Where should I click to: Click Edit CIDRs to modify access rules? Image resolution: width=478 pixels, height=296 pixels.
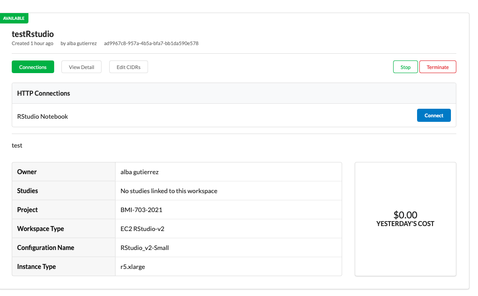point(129,67)
